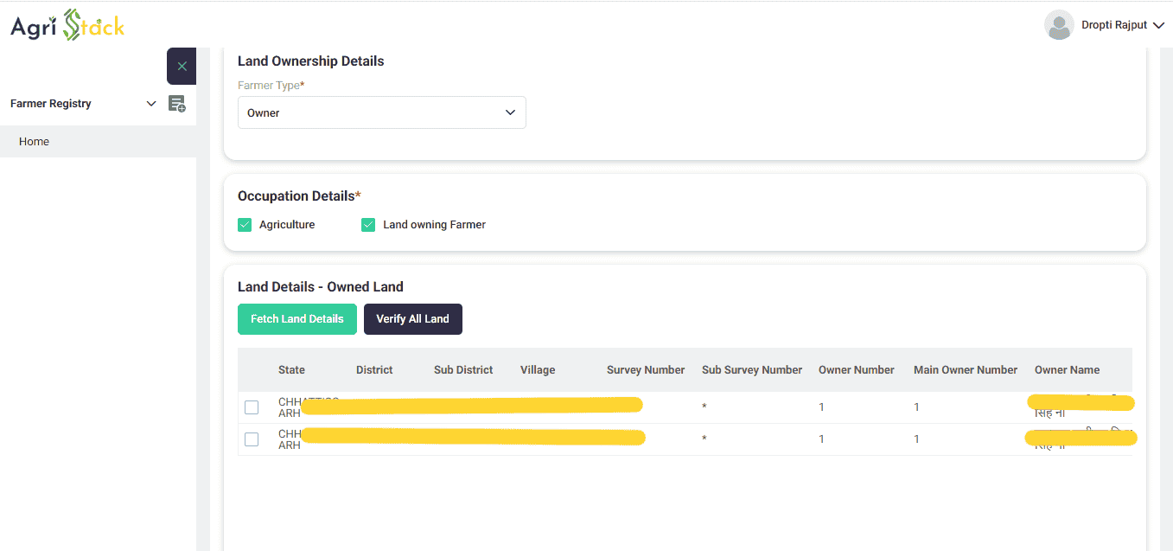Click the Owner Name column header

pyautogui.click(x=1067, y=370)
